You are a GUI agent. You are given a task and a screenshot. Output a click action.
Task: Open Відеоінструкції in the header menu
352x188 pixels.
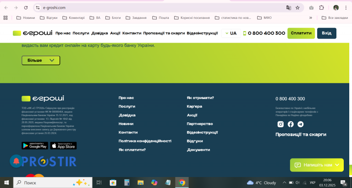(202, 33)
